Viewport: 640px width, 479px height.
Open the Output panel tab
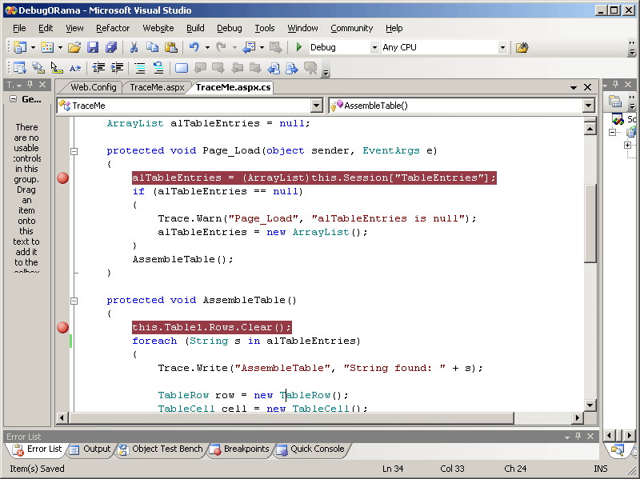[x=90, y=449]
